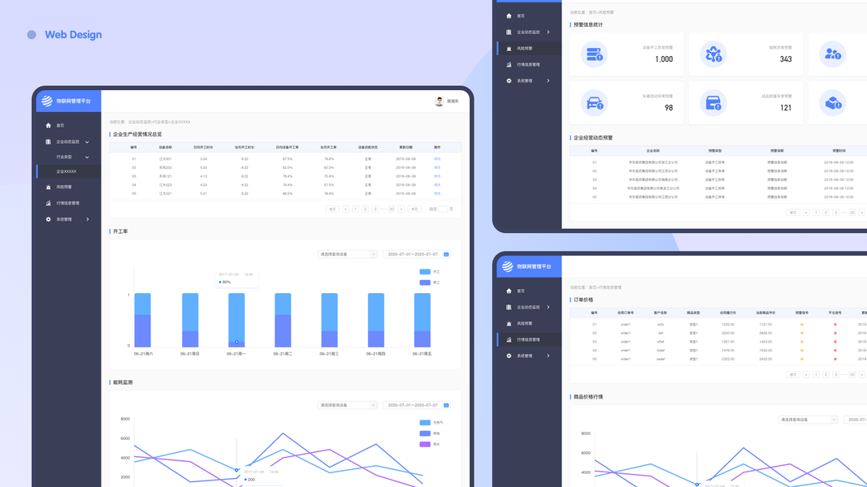Click row 04 company name in 企业经营动态预警 table
This screenshot has height=487, width=867.
pos(653,188)
